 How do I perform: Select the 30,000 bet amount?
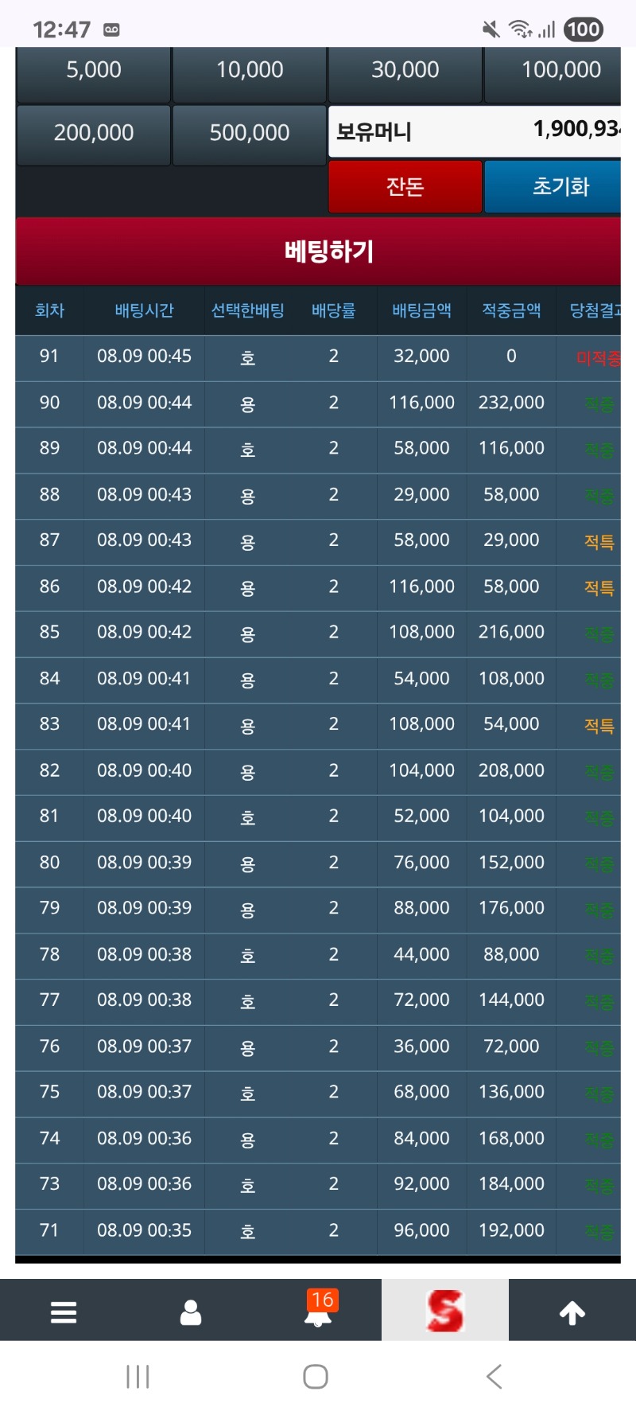tap(405, 71)
